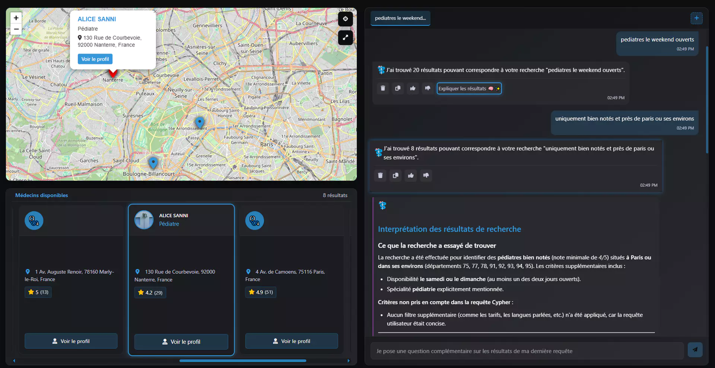Expand map to fullscreen
The width and height of the screenshot is (715, 368).
pos(345,38)
